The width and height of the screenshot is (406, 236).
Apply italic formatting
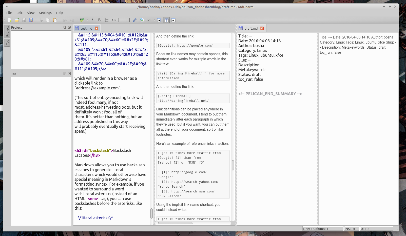coord(92,20)
